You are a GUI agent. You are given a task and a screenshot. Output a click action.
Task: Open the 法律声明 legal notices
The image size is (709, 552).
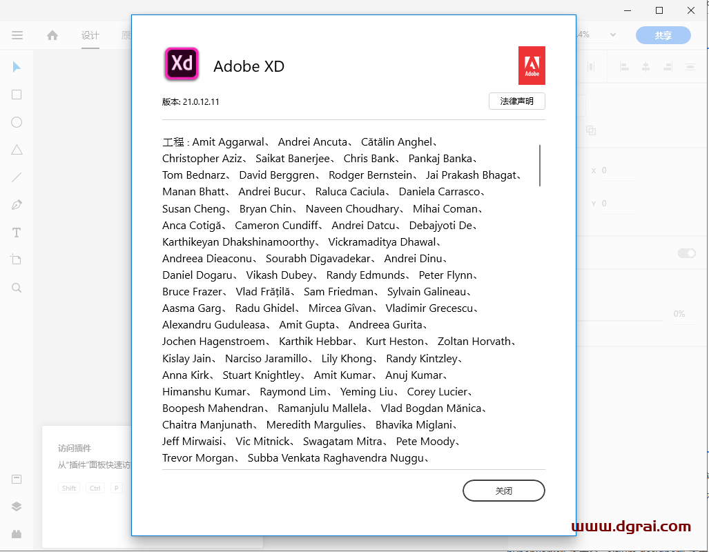pos(517,101)
